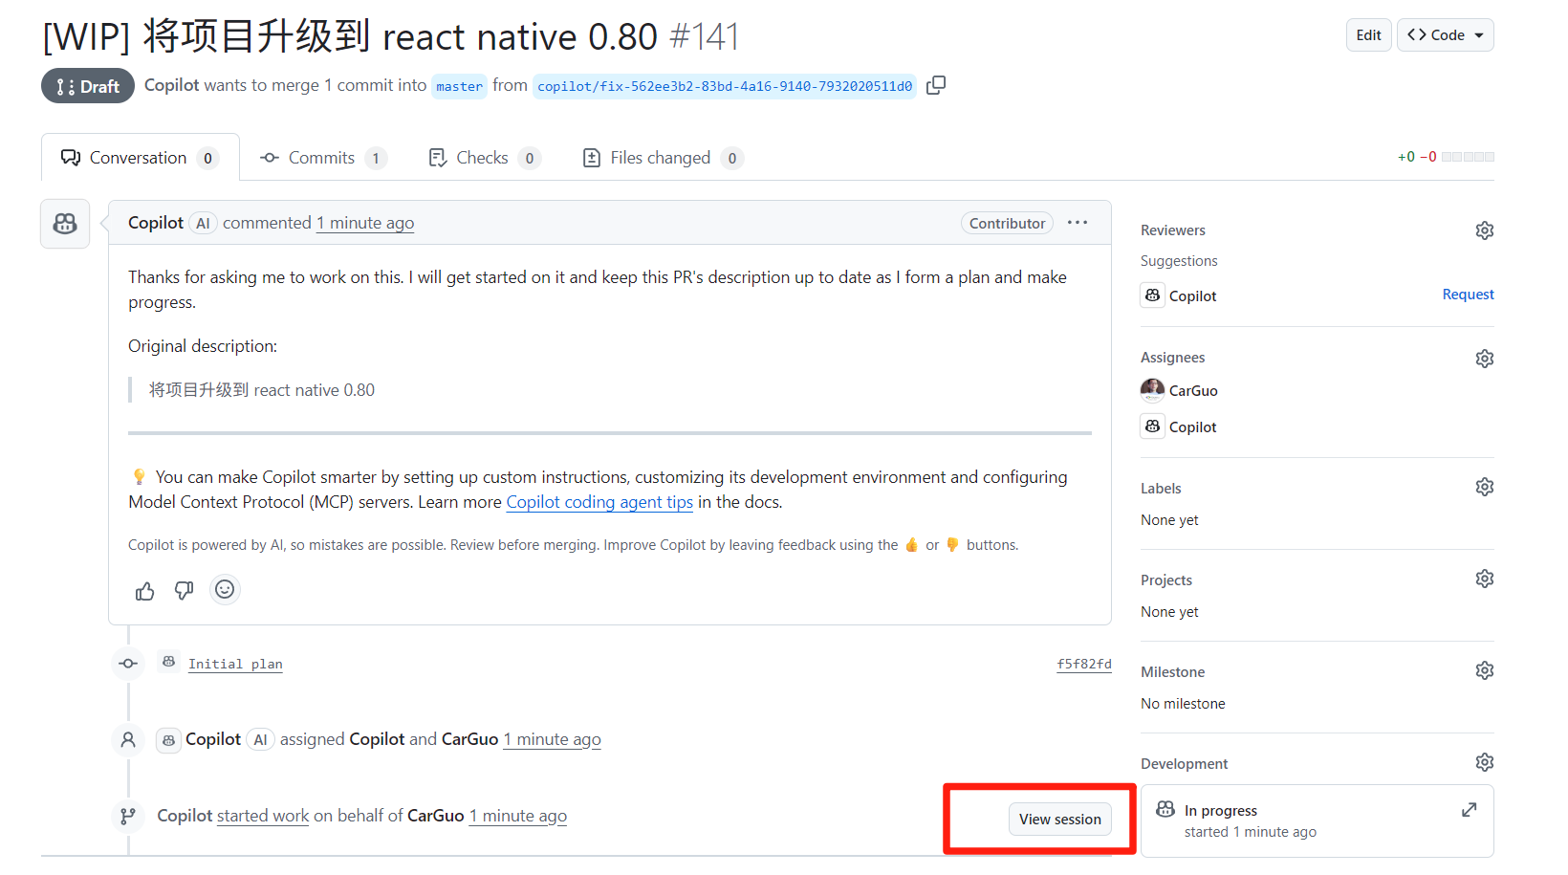This screenshot has width=1568, height=875.
Task: Click the diffstat bar showing +0 −0
Action: pos(1446,157)
